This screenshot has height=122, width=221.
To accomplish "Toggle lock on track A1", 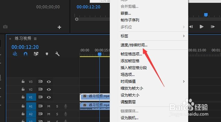I will pyautogui.click(x=23, y=106).
